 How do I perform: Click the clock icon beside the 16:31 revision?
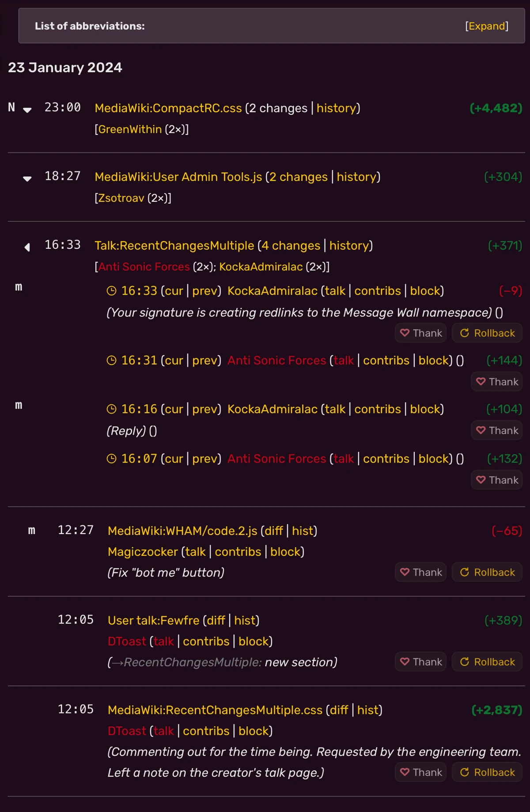[111, 360]
